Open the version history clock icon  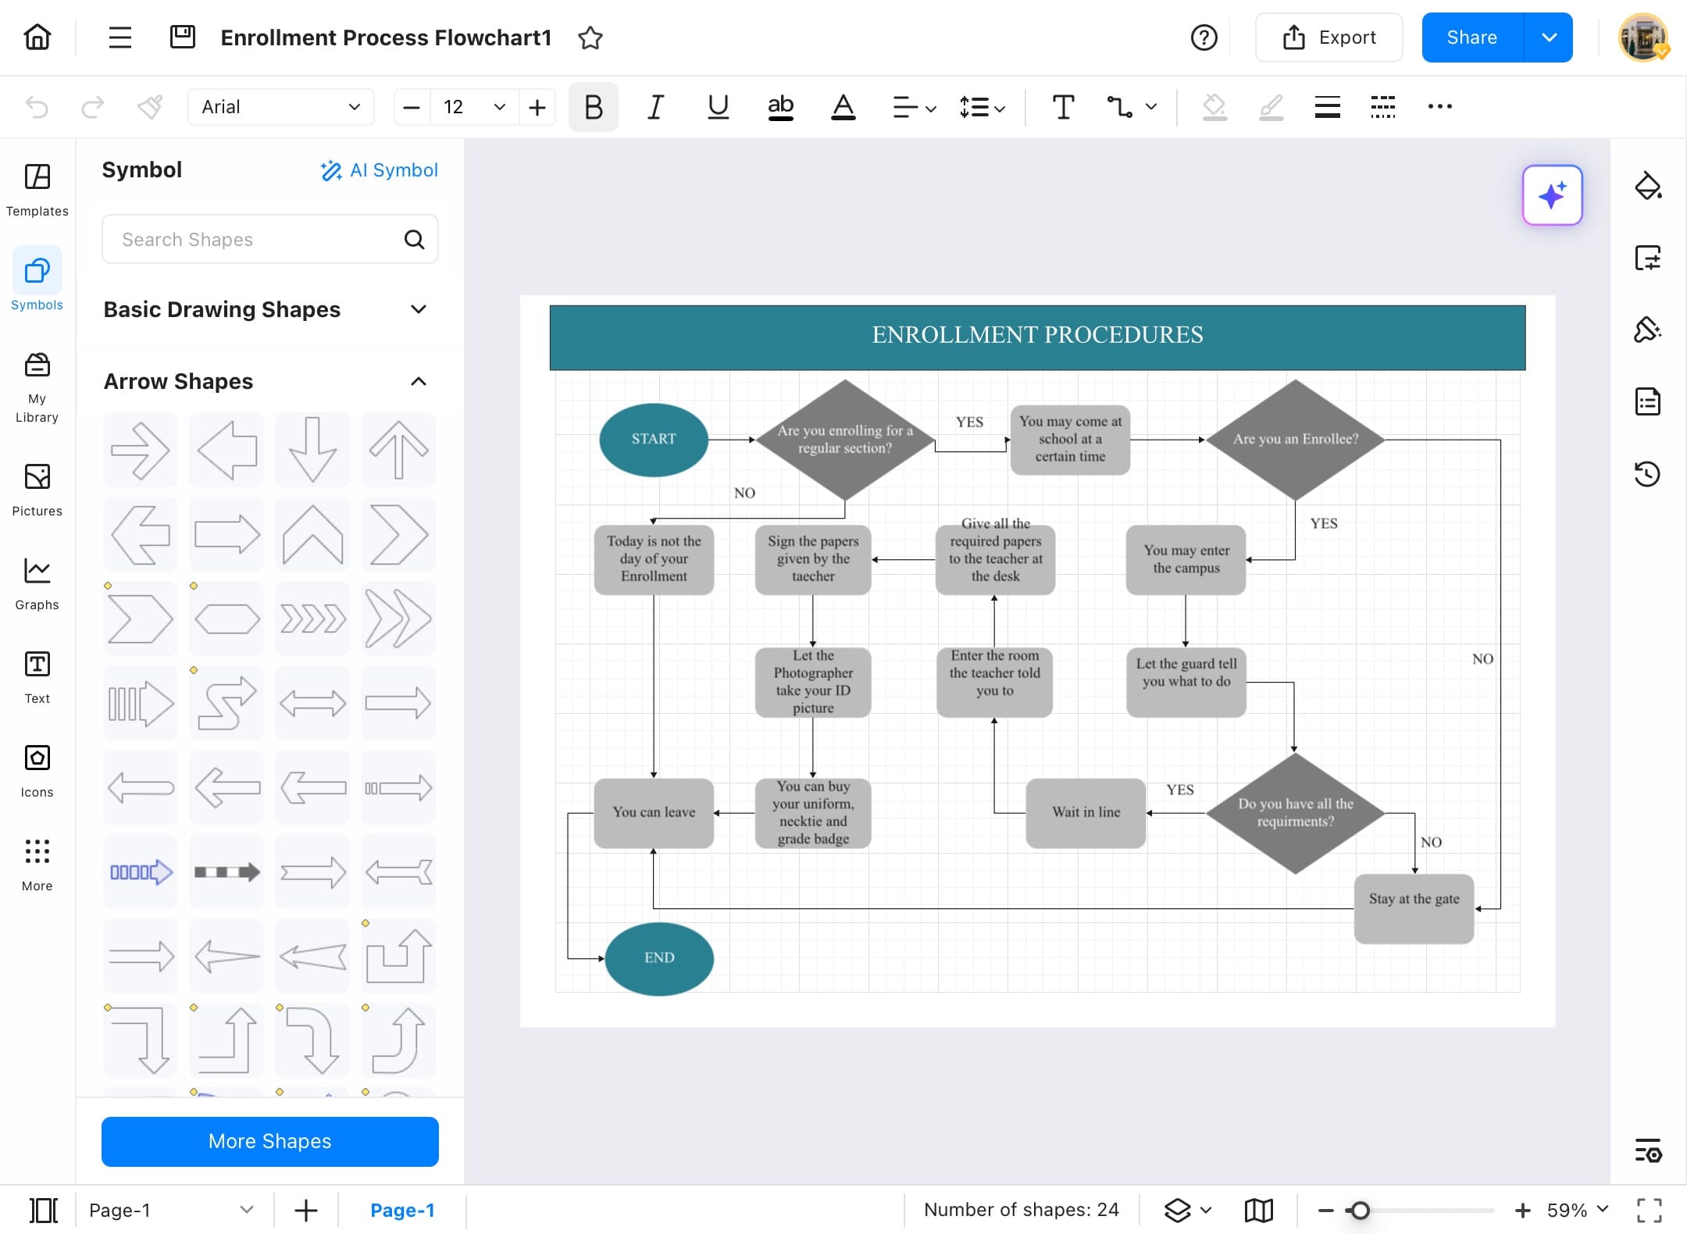pyautogui.click(x=1647, y=473)
